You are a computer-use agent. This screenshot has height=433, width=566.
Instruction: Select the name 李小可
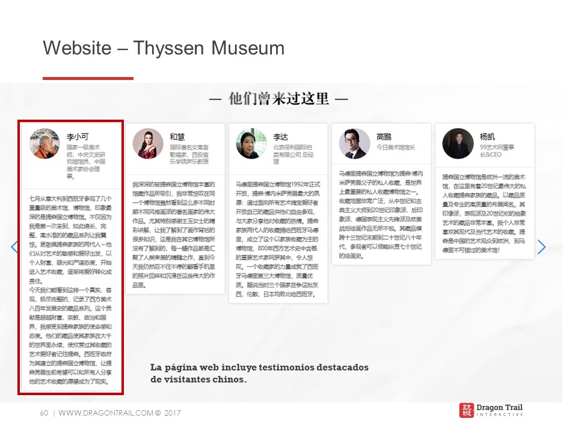(x=78, y=137)
